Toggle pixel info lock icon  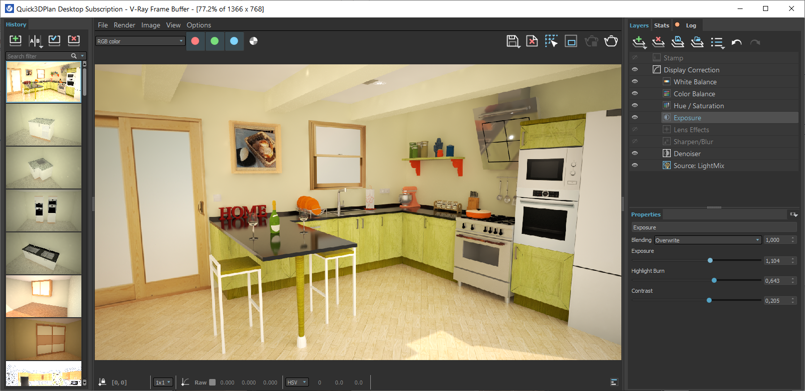tap(102, 382)
